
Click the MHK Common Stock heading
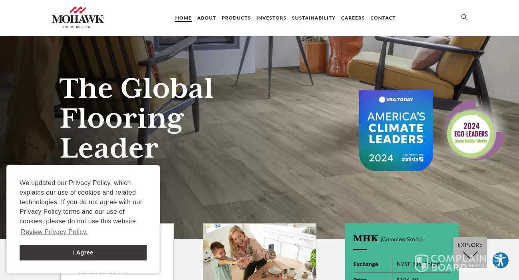click(388, 239)
